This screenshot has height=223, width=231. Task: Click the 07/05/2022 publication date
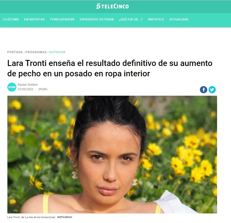[x=25, y=89]
